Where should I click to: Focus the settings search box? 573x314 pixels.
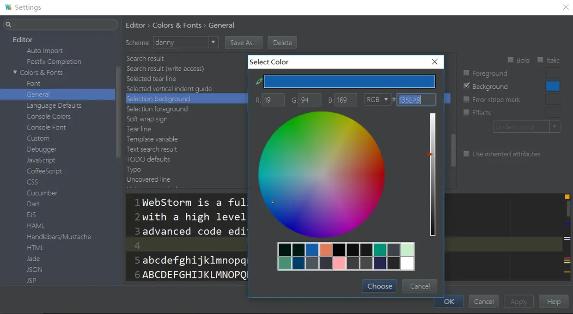[x=61, y=25]
